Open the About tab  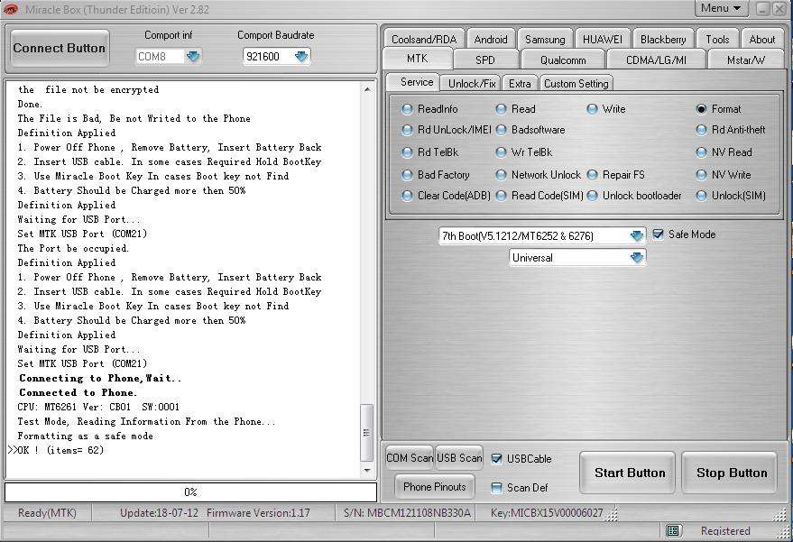(x=761, y=39)
